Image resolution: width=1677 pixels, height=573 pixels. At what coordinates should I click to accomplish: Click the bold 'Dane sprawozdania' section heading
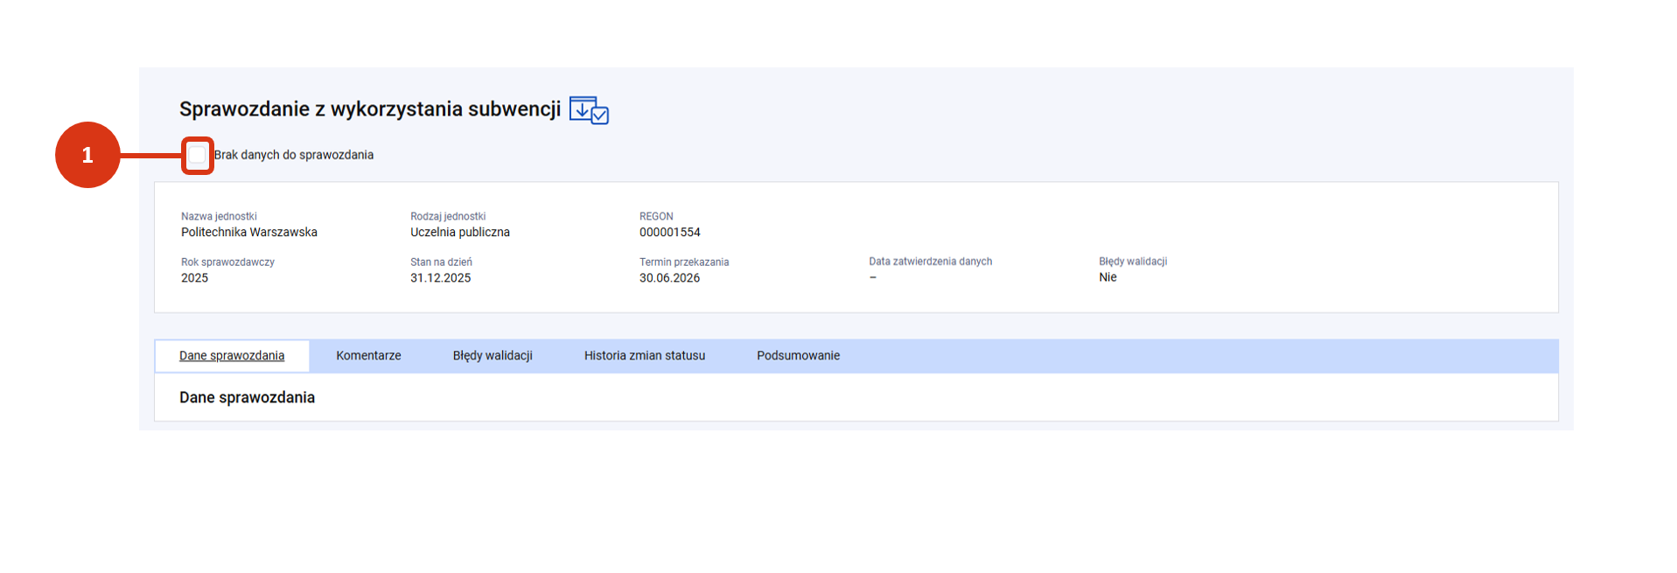click(x=248, y=397)
